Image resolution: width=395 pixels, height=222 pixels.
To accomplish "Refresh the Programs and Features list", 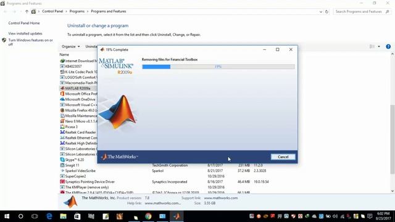I will tap(326, 12).
